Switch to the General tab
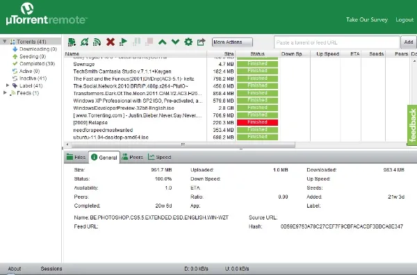417x275 pixels. tap(104, 158)
